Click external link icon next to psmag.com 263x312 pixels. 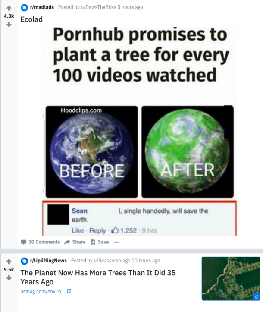69,291
